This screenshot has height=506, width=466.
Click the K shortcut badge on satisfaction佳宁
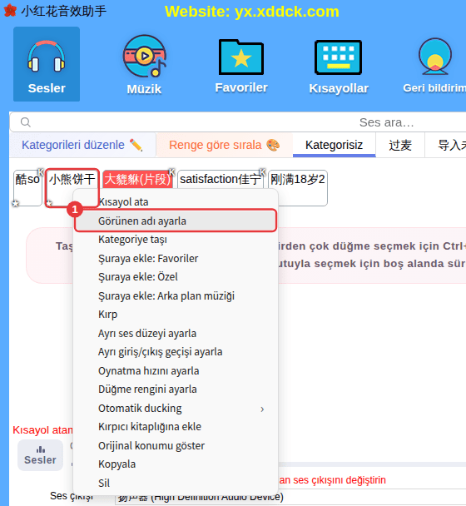pyautogui.click(x=262, y=171)
